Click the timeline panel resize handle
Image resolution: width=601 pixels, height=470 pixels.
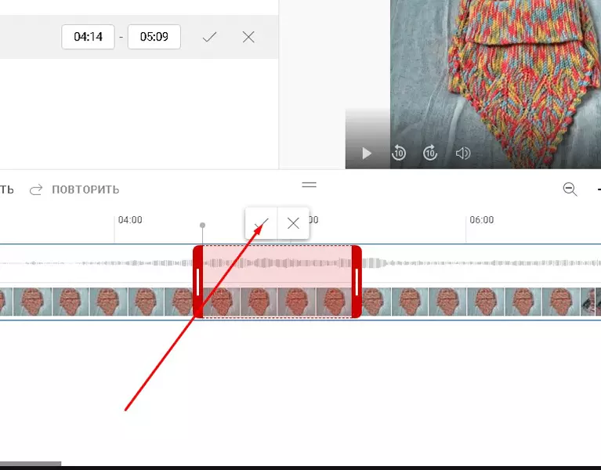(309, 185)
